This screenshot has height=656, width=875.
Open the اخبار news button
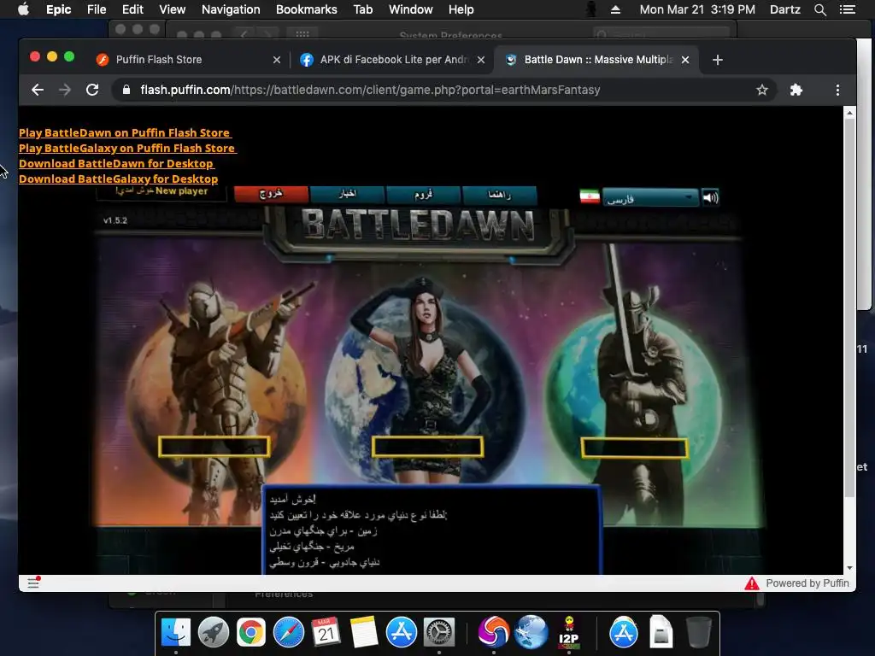coord(347,194)
